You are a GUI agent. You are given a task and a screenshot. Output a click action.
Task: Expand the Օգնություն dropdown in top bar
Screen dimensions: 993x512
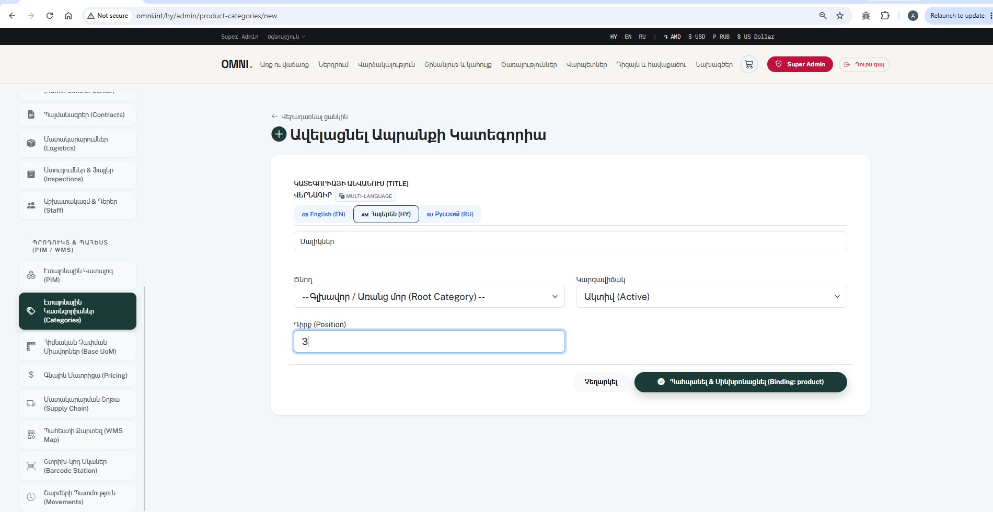pos(286,37)
